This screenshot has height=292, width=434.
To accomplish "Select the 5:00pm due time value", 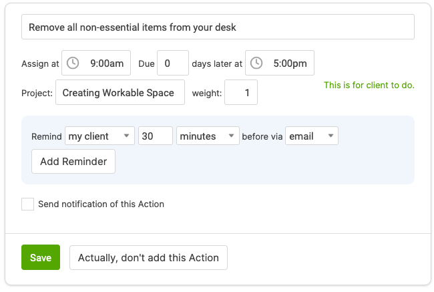I will click(x=290, y=63).
